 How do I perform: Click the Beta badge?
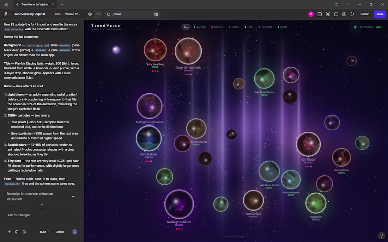(57, 14)
